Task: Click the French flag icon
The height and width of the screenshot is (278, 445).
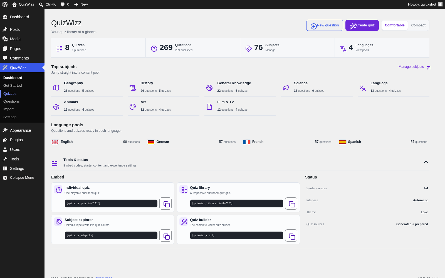Action: click(247, 142)
